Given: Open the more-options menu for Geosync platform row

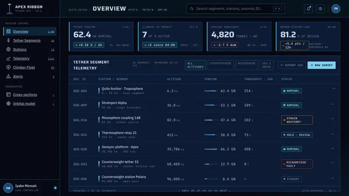Looking at the screenshot, I should (332, 148).
